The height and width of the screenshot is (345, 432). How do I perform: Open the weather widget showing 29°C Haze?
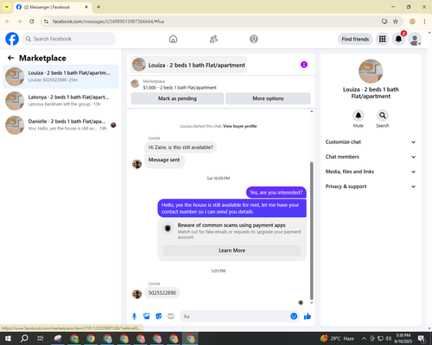pyautogui.click(x=337, y=338)
